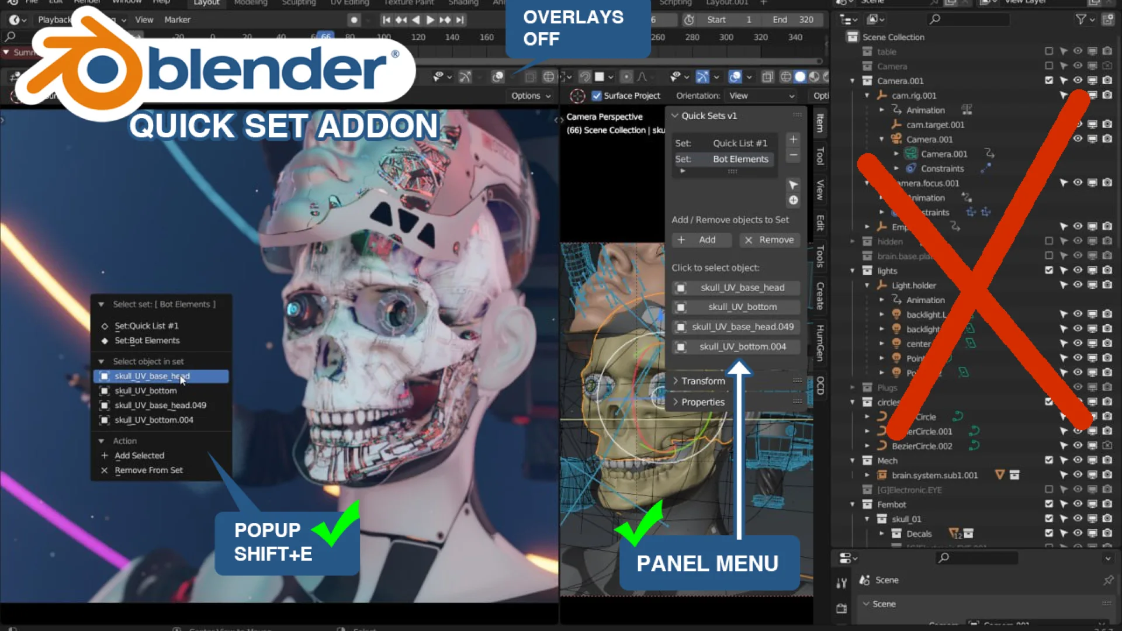Open the View sidebar tab

(820, 190)
